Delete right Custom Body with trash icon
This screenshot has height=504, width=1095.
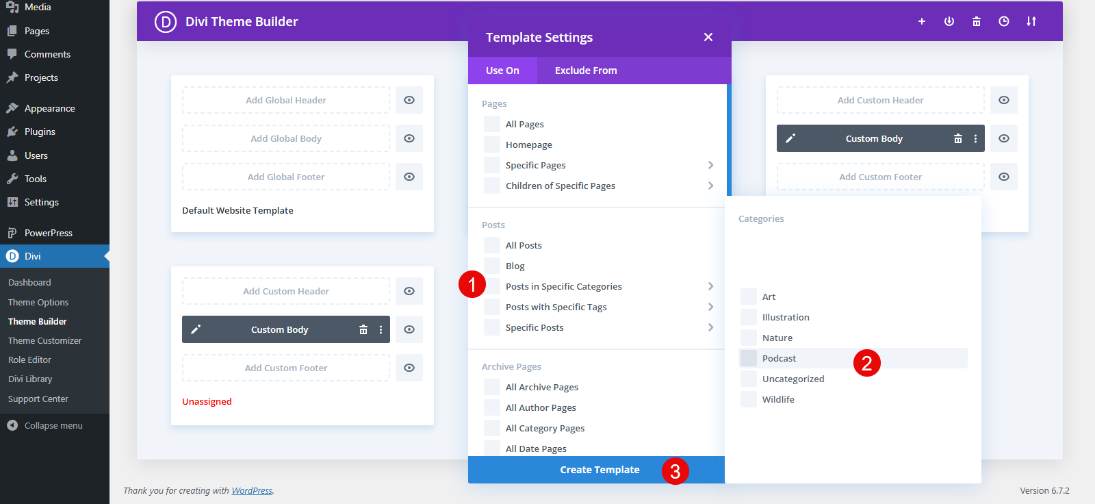(958, 138)
